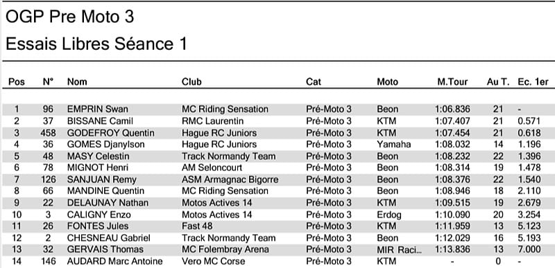
Task: Select GODEFROY Quentin entry
Action: click(111, 133)
